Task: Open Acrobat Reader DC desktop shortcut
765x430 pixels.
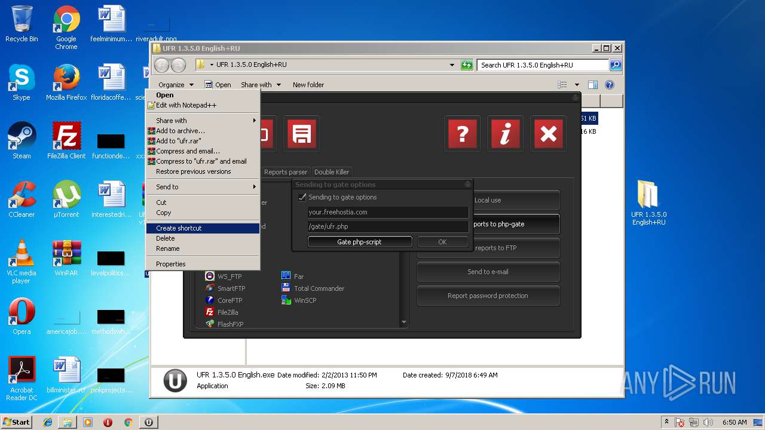Action: point(22,379)
